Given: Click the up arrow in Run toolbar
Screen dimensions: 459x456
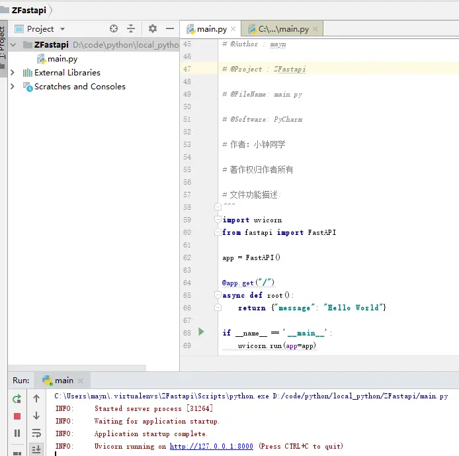Looking at the screenshot, I should click(x=36, y=398).
